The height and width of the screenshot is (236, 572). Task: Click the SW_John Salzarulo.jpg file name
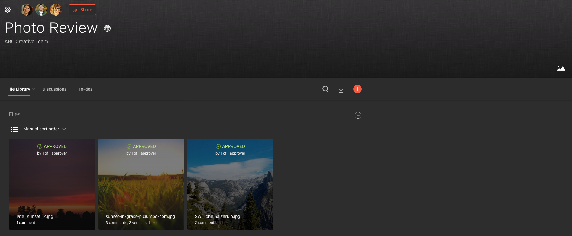pyautogui.click(x=217, y=216)
